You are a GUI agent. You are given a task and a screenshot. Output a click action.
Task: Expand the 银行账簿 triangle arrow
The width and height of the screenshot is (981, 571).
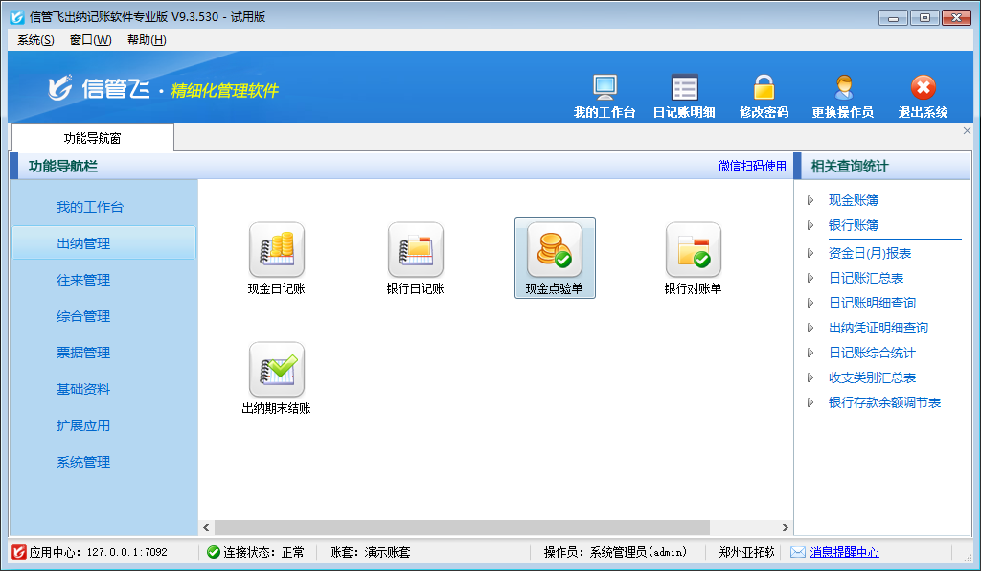[x=810, y=225]
